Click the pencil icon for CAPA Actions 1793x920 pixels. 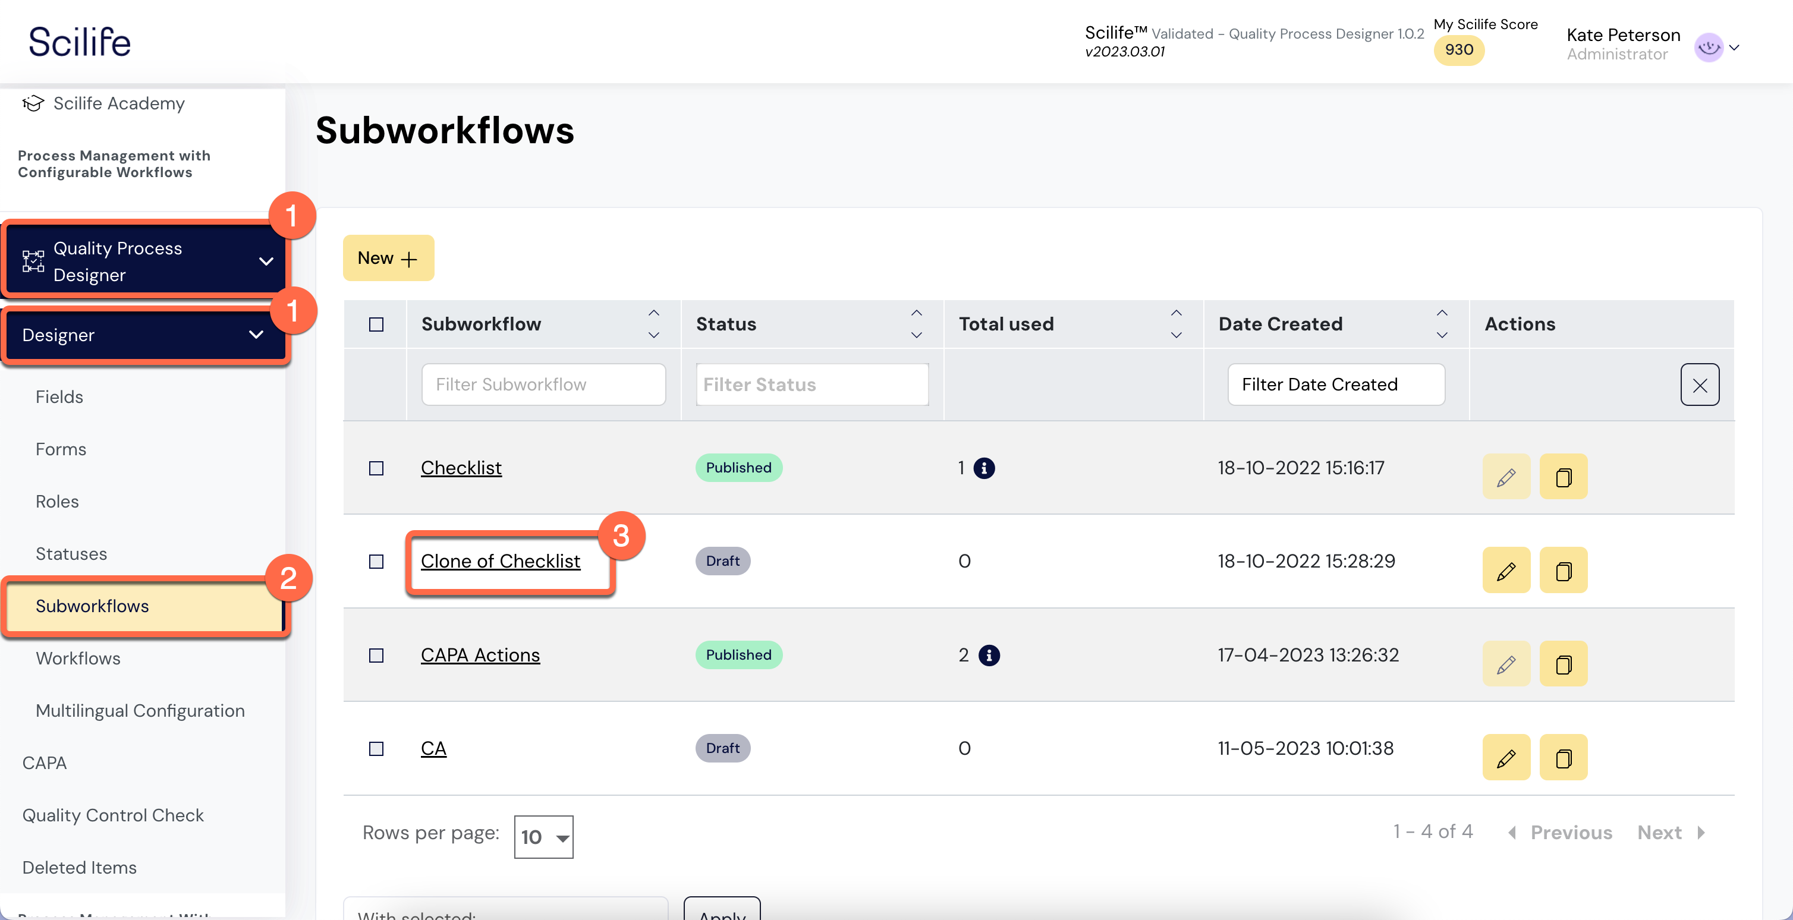tap(1505, 664)
